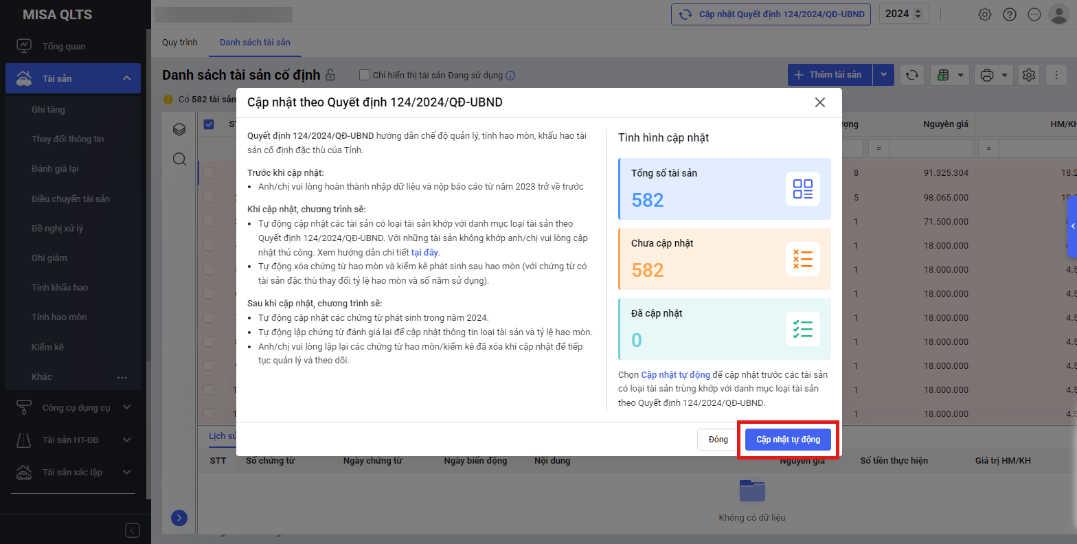Screen dimensions: 1077x544
Task: Click the header Cập nhật Quyết định 124/2024/QĐ-UBND button
Action: pyautogui.click(x=771, y=14)
